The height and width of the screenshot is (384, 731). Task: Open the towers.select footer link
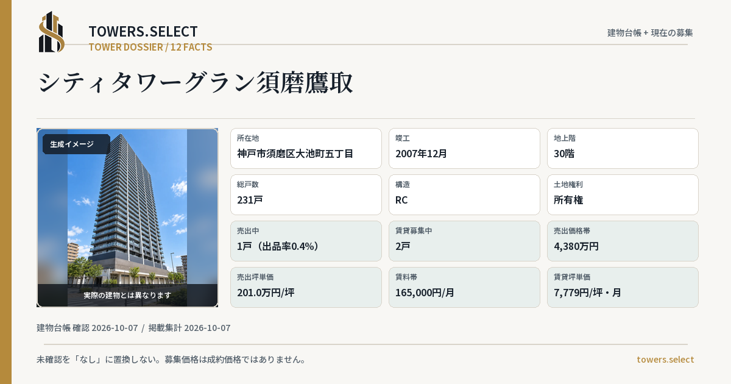[665, 360]
